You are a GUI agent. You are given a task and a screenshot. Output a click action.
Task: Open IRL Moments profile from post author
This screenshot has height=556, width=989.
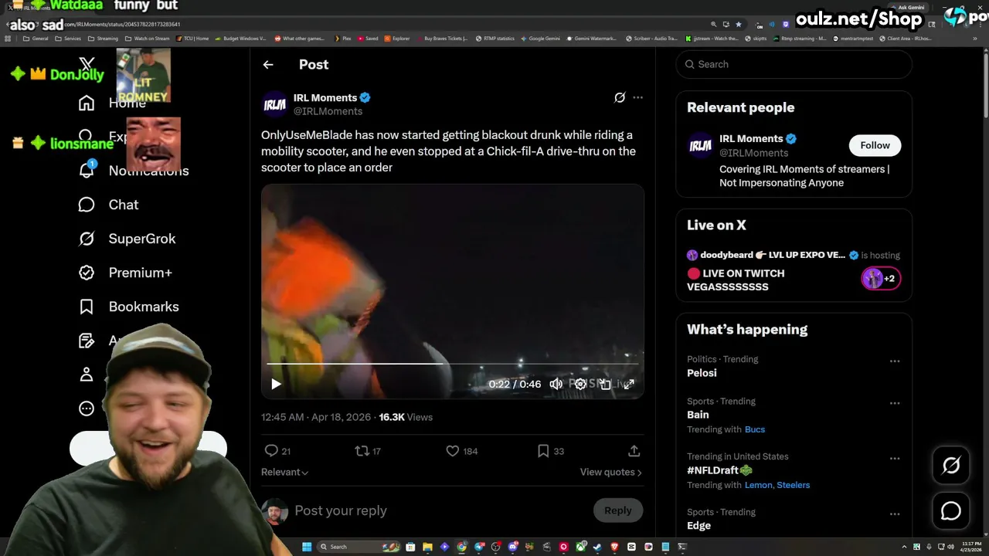point(325,97)
